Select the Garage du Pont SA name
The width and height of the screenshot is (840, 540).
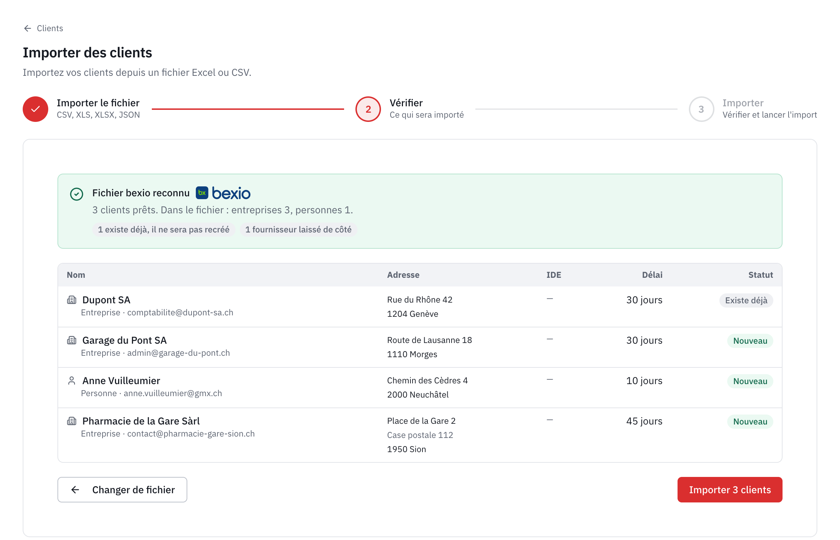point(125,341)
